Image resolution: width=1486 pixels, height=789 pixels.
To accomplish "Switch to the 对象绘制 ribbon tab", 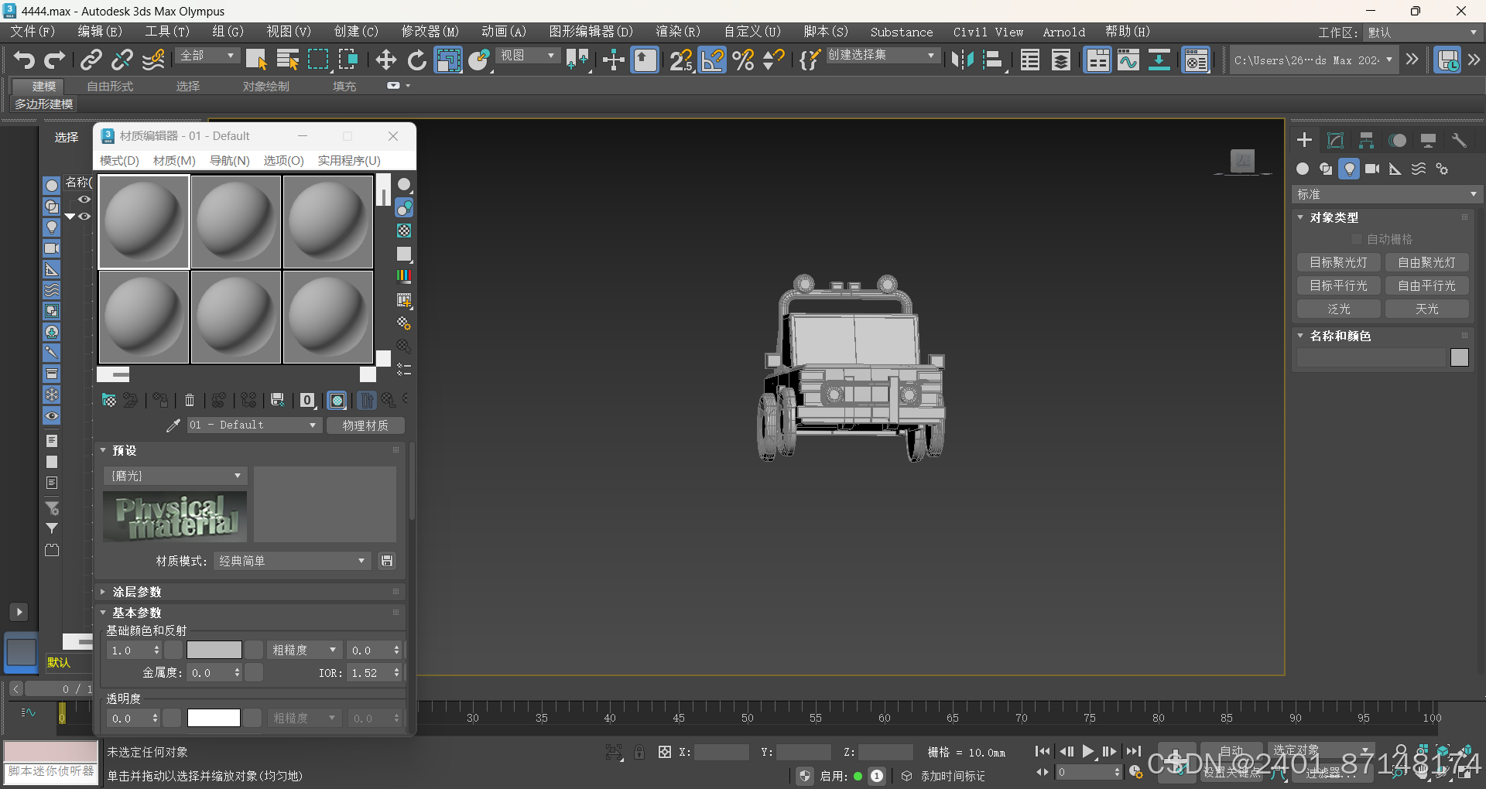I will pos(265,86).
